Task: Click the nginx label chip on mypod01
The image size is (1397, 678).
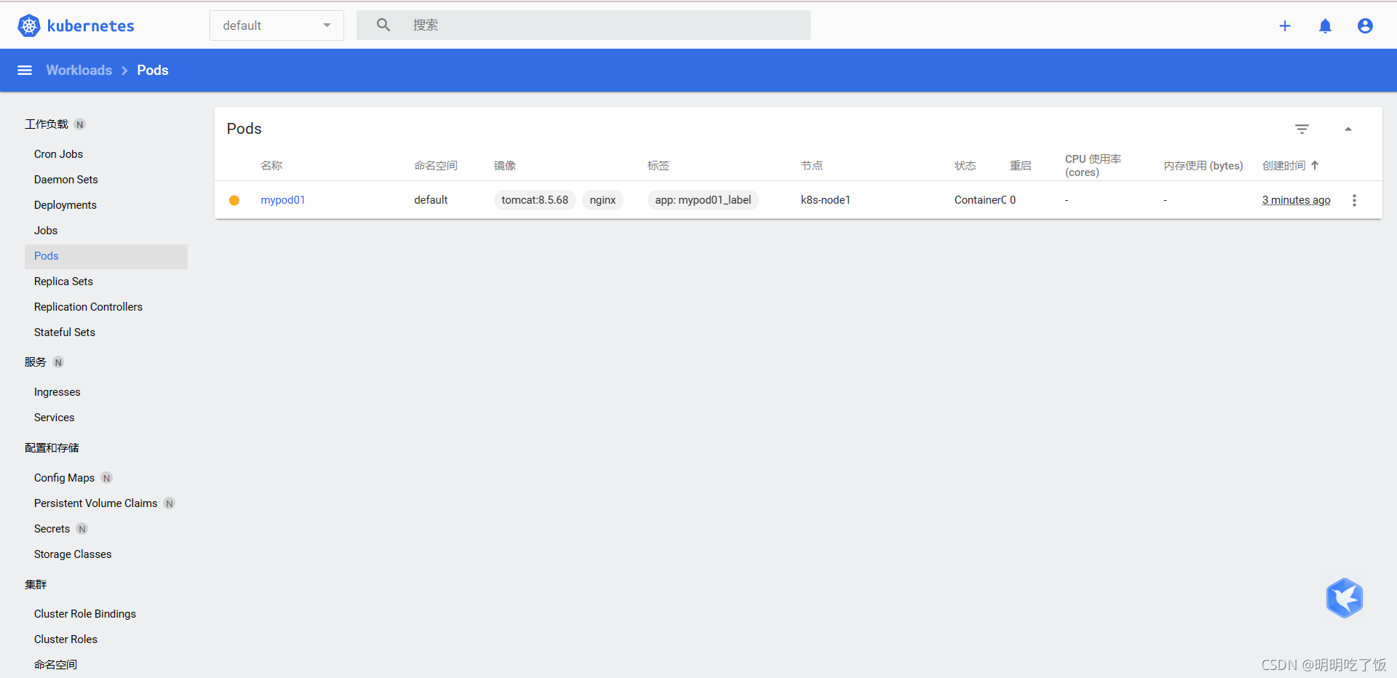Action: click(602, 199)
